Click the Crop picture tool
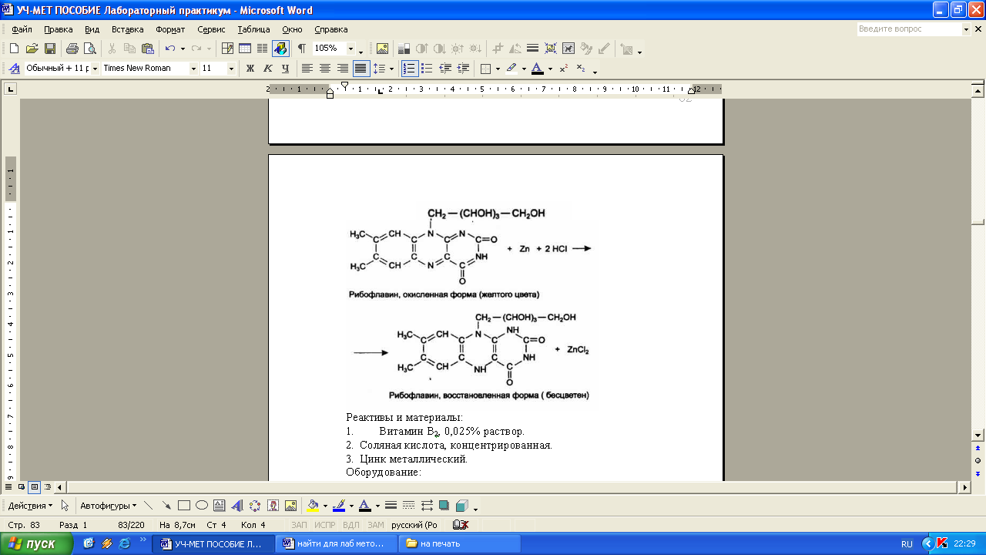This screenshot has height=555, width=986. [x=498, y=49]
